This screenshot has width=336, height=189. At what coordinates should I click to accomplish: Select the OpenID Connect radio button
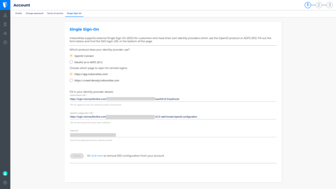[x=71, y=56]
